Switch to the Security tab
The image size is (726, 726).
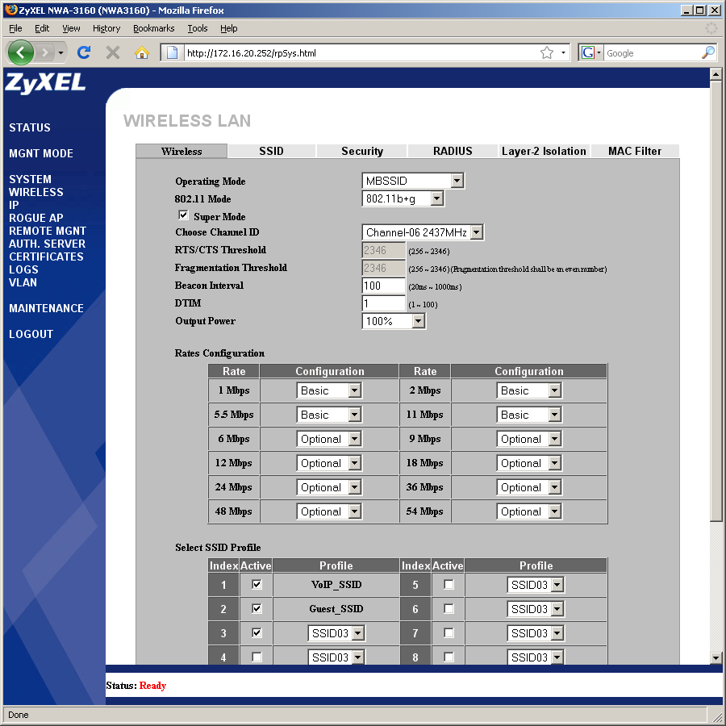tap(362, 151)
